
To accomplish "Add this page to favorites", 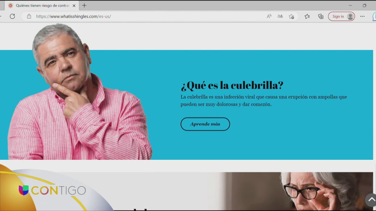I will [291, 16].
